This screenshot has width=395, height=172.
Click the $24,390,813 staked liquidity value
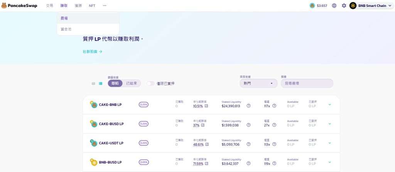pos(231,106)
